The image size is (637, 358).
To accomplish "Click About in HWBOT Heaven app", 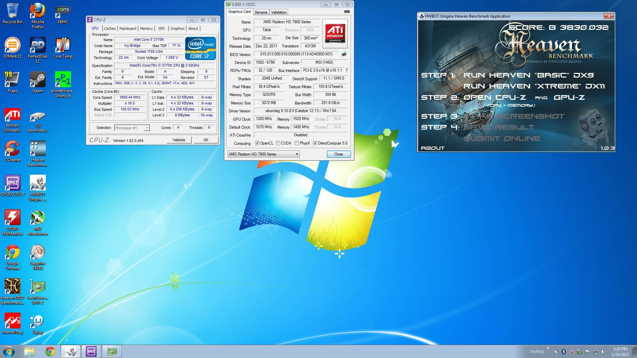I will (x=433, y=148).
